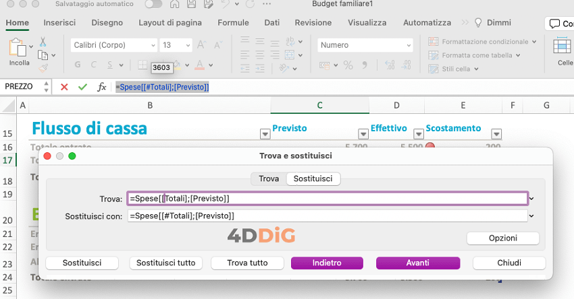Click the wrap text icon
Image resolution: width=574 pixels, height=299 pixels.
click(x=290, y=41)
